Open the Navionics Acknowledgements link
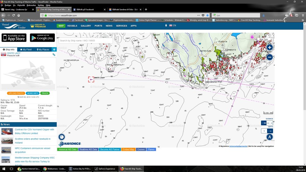The image size is (306, 172). (238, 146)
